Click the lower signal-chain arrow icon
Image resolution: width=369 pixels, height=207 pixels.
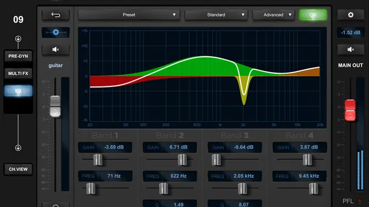tap(18, 148)
